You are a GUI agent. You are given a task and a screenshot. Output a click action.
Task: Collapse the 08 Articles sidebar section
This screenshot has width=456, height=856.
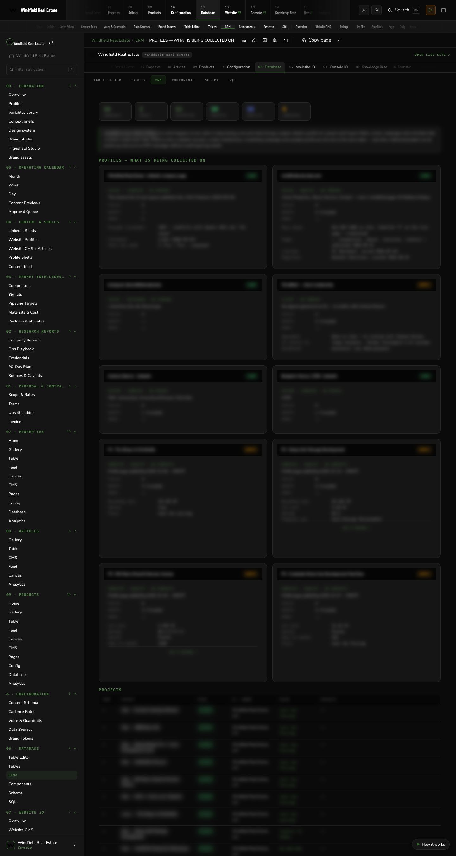pyautogui.click(x=75, y=531)
